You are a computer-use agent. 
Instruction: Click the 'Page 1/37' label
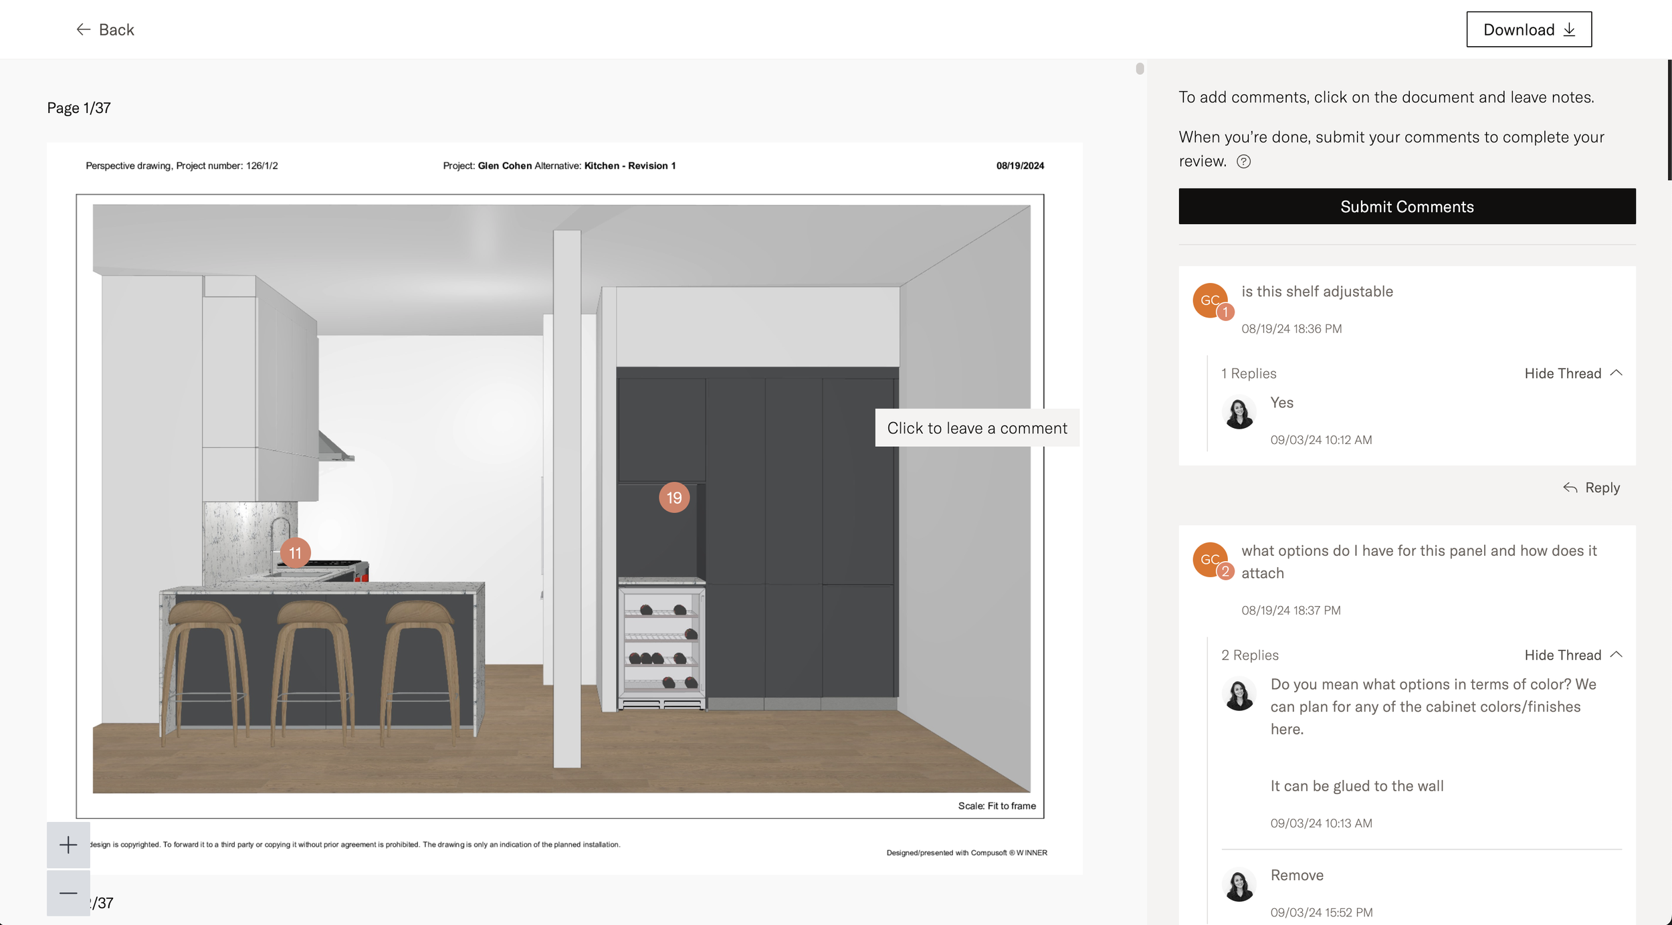(x=79, y=108)
